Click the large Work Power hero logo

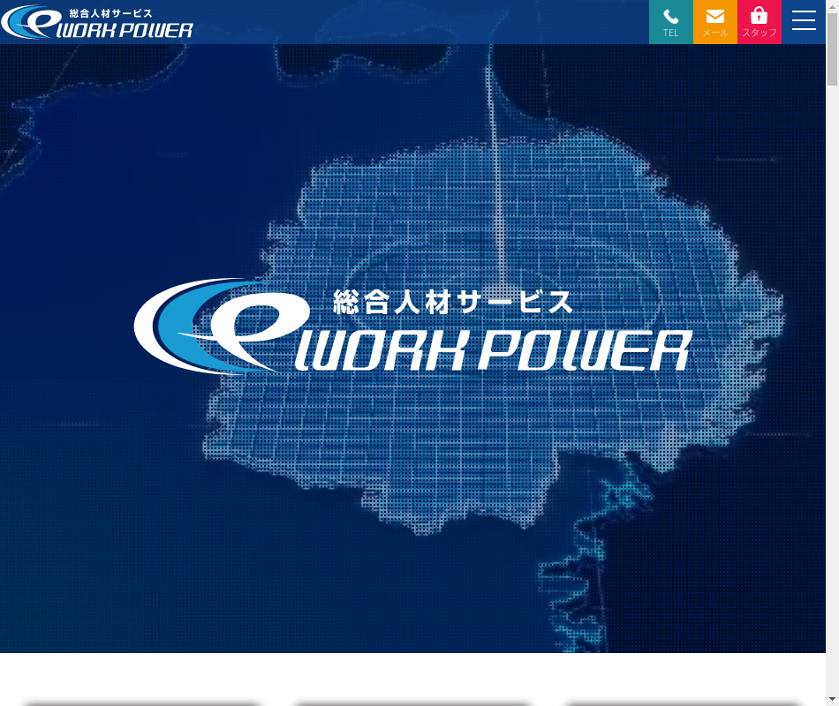click(413, 327)
